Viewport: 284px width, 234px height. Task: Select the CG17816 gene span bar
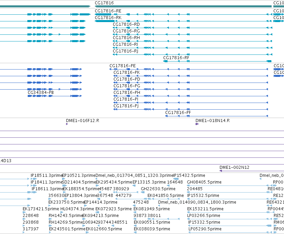coord(183,7)
